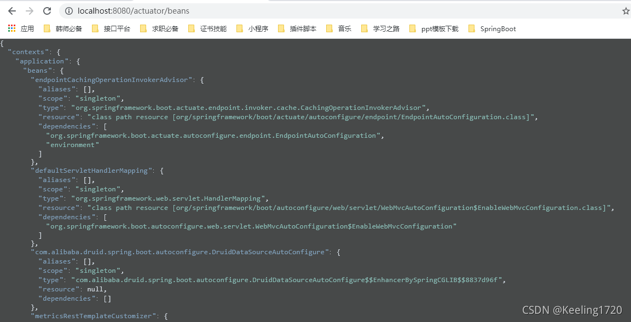Click the browser forward arrow
631x322 pixels.
(30, 11)
